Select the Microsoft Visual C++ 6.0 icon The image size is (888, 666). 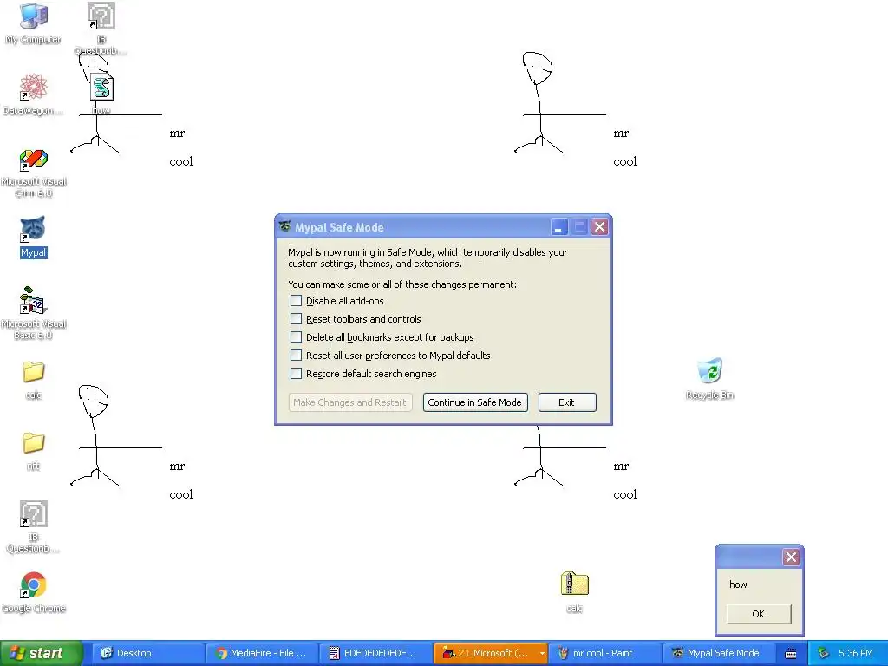[34, 160]
